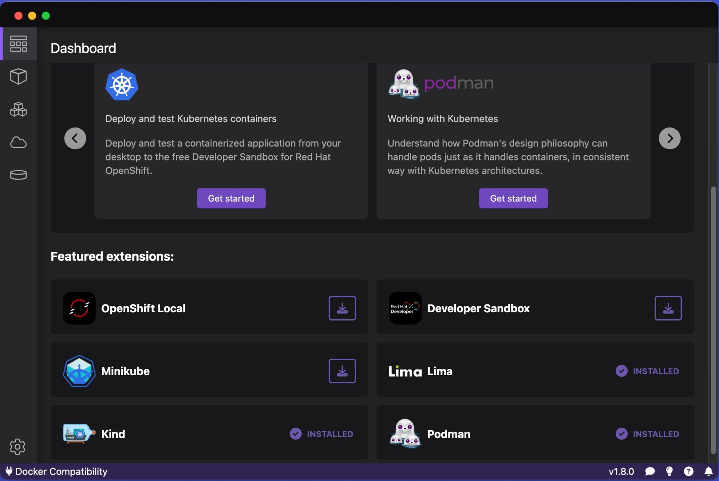Open feedback chat bubble in status bar
The image size is (719, 481).
pyautogui.click(x=650, y=471)
